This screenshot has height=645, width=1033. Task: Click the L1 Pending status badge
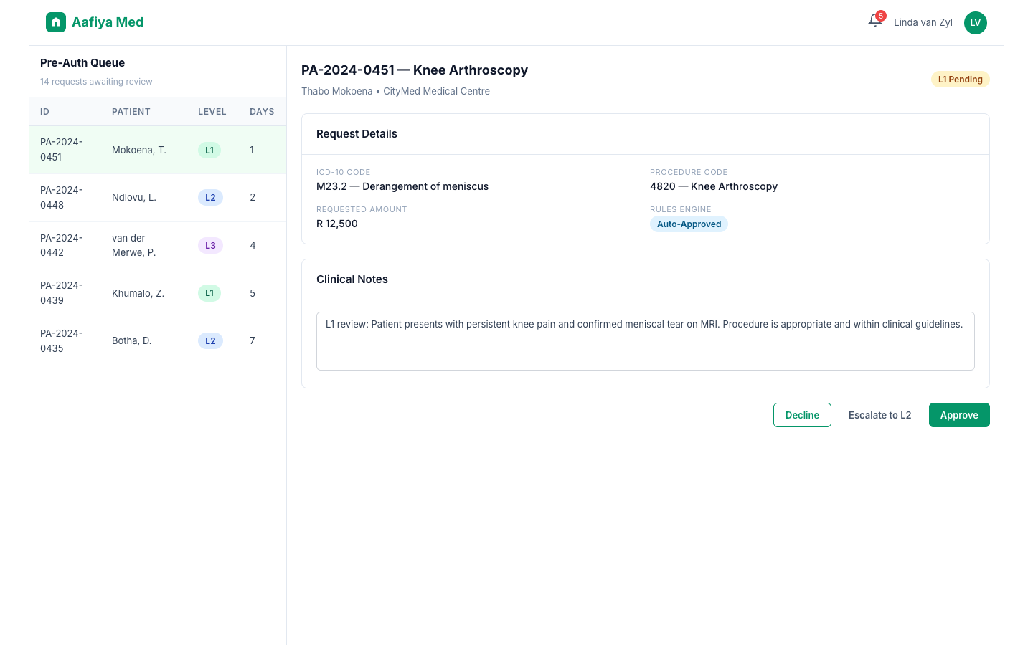961,80
